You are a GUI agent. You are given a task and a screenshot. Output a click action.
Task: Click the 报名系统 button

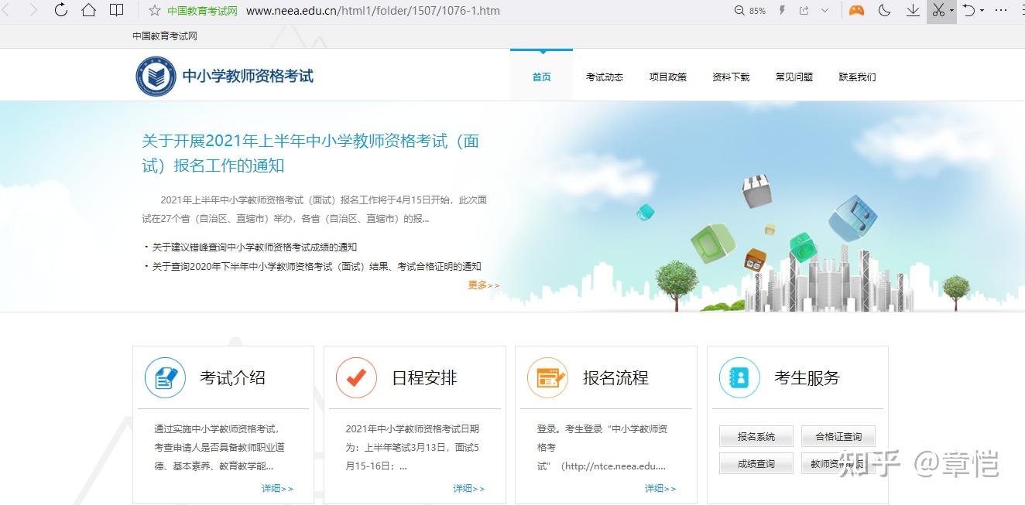pos(756,437)
